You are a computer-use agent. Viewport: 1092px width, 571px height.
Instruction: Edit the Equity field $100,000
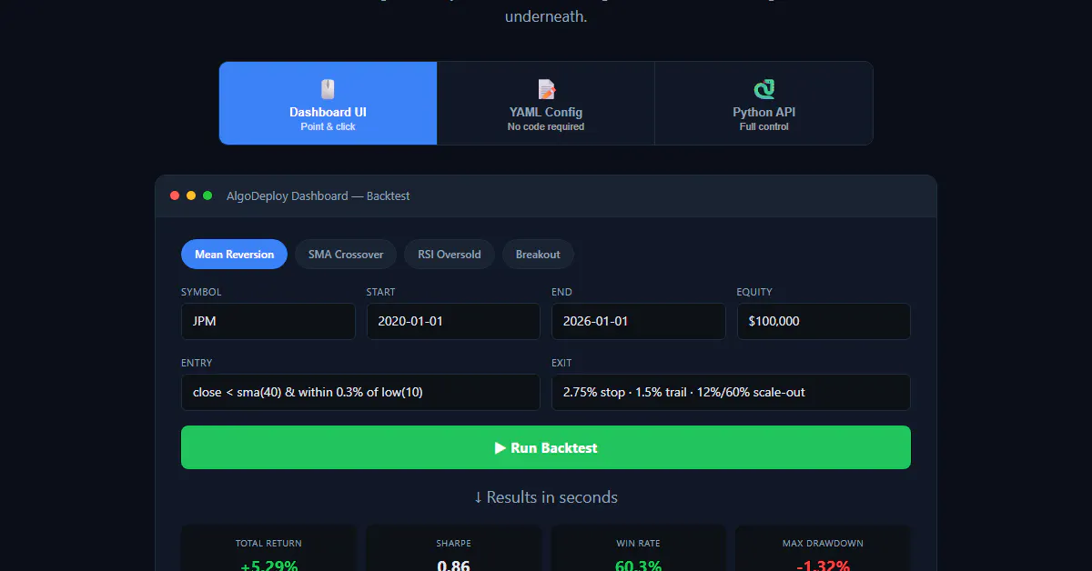point(824,321)
